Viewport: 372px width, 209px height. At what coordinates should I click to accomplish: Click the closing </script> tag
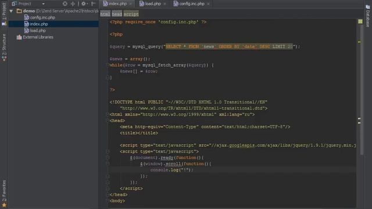tap(131, 188)
